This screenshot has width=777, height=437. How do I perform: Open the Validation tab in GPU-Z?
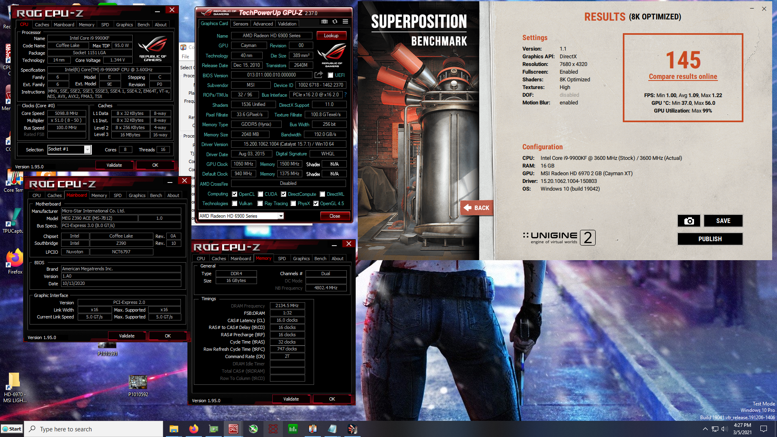click(287, 24)
